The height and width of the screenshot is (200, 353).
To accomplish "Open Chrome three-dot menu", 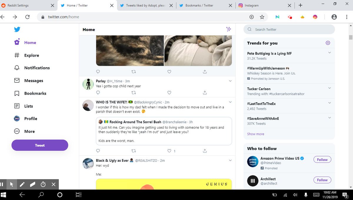I will [x=347, y=17].
